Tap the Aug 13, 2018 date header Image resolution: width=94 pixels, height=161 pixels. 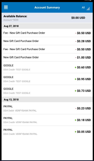click(x=47, y=99)
